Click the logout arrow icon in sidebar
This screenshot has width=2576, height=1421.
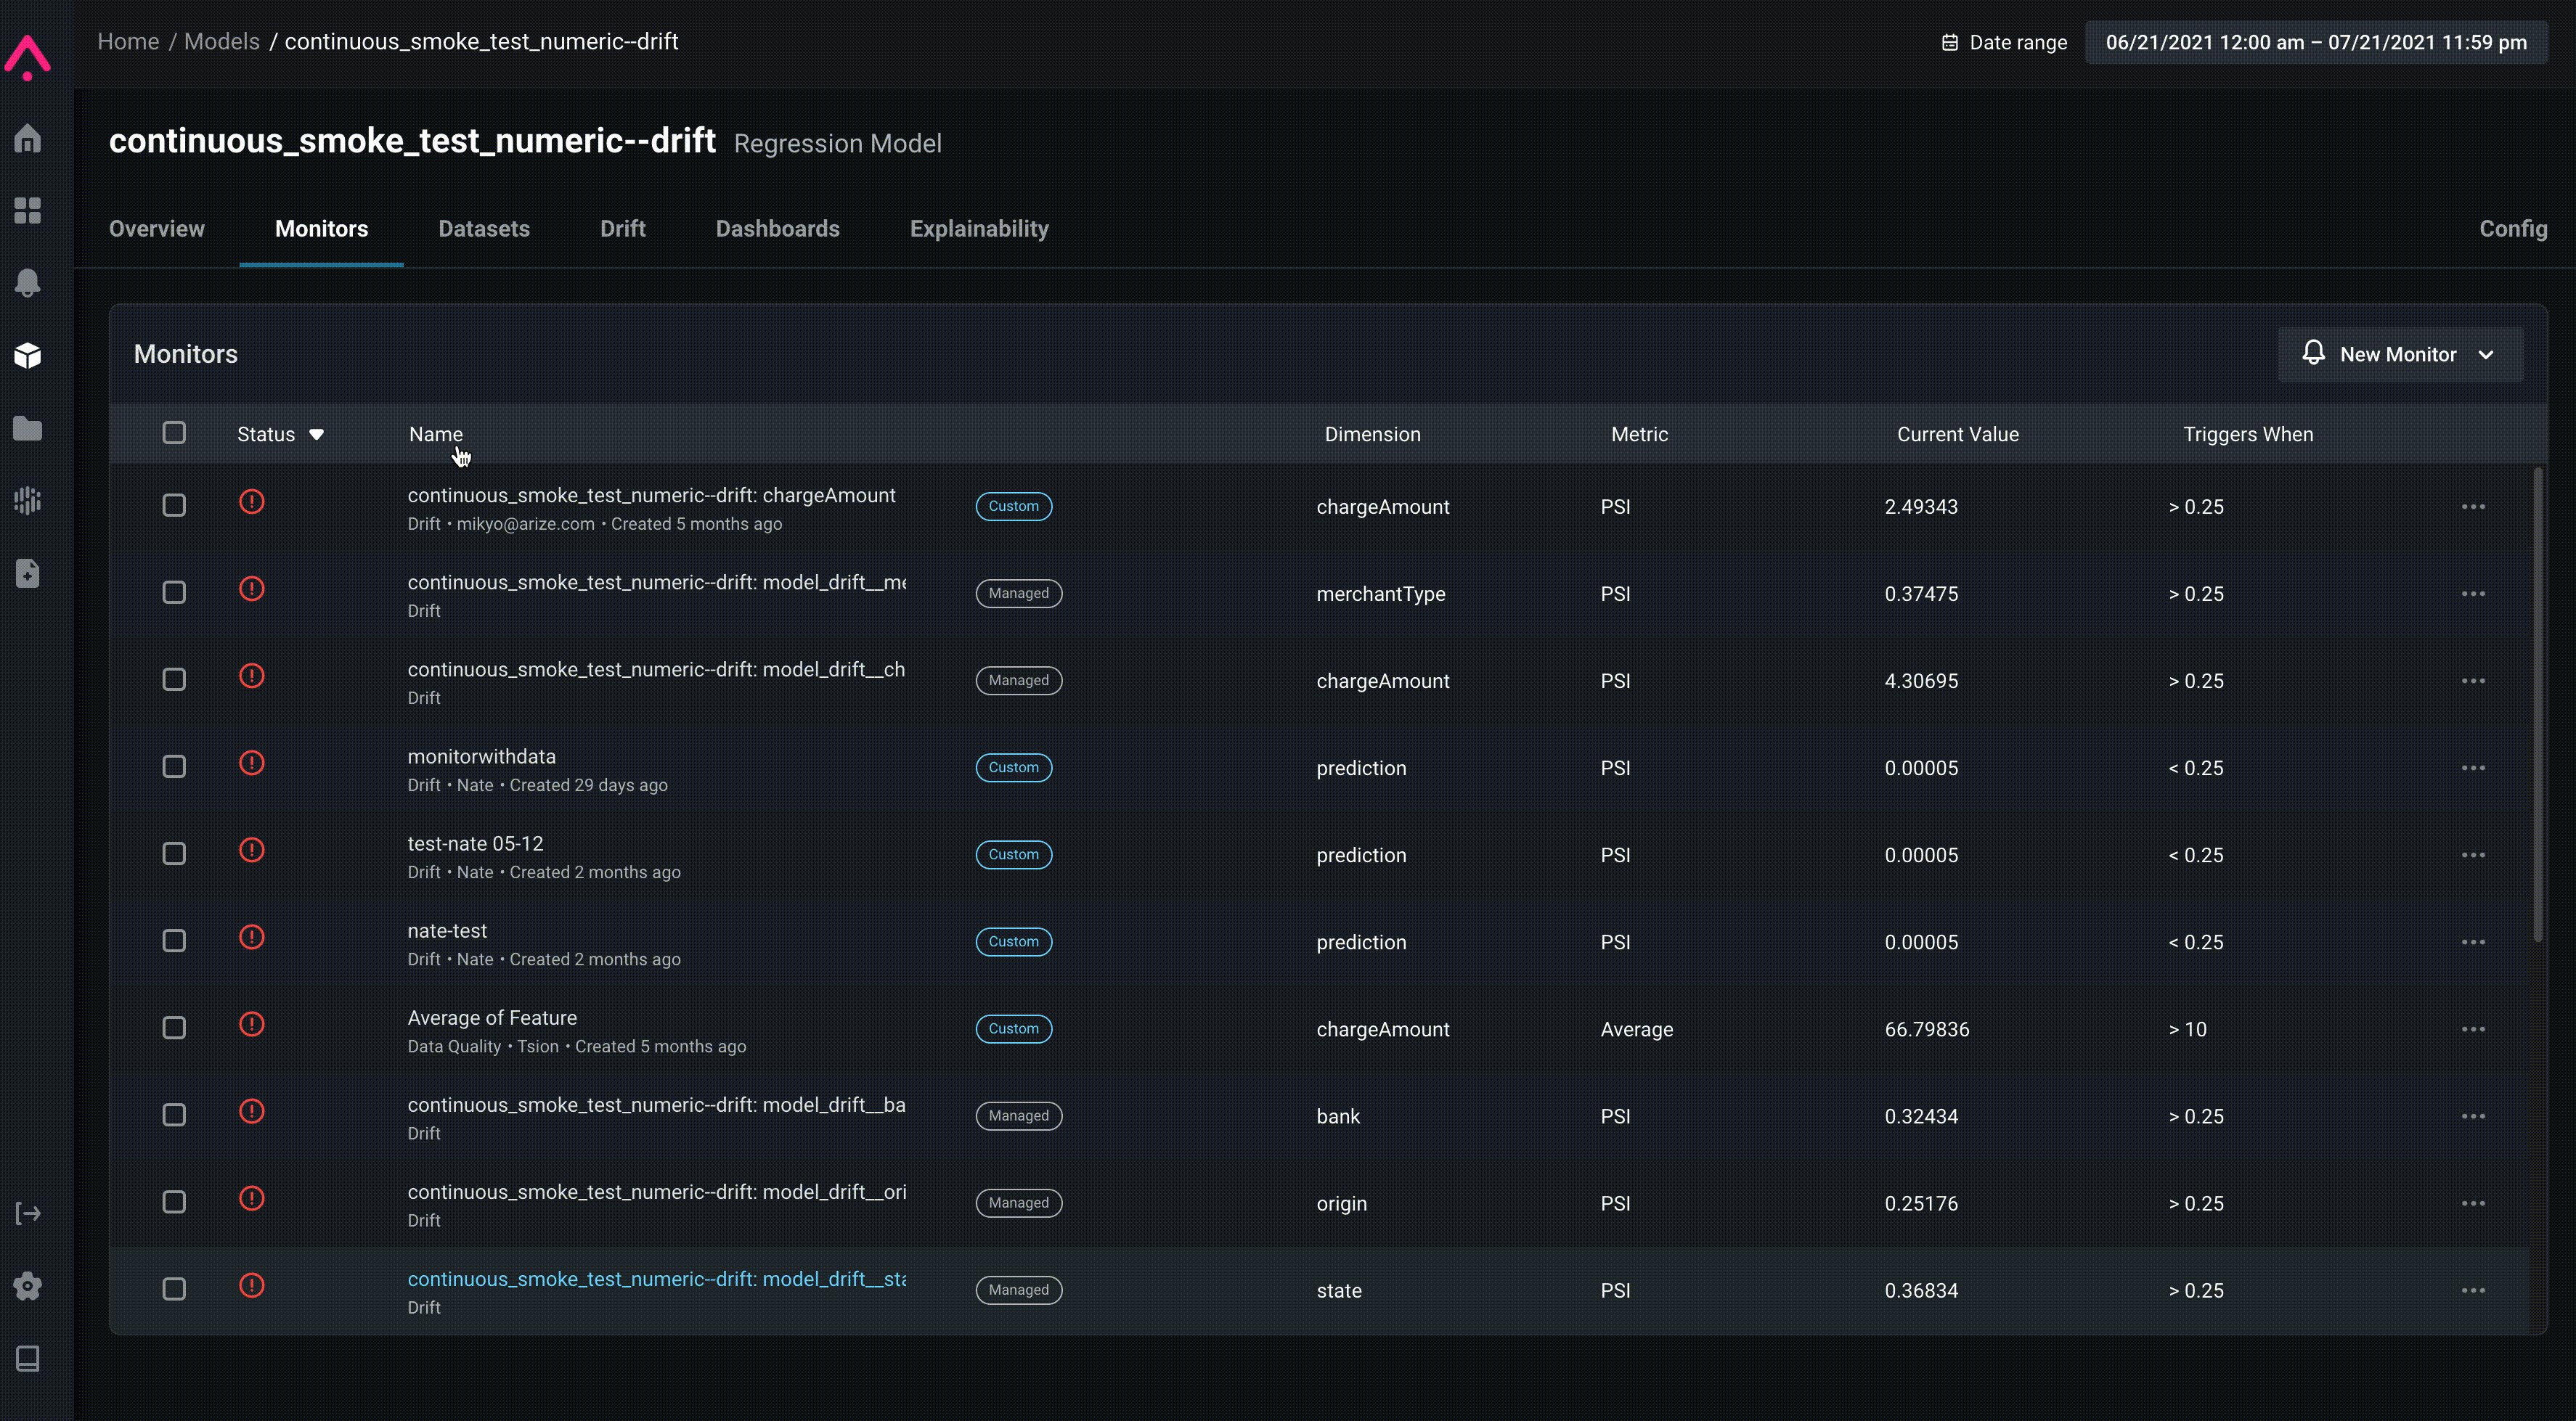[x=27, y=1213]
